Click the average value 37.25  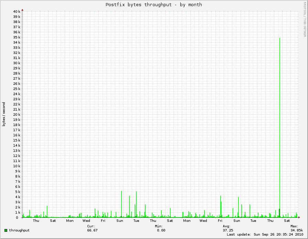[228, 230]
